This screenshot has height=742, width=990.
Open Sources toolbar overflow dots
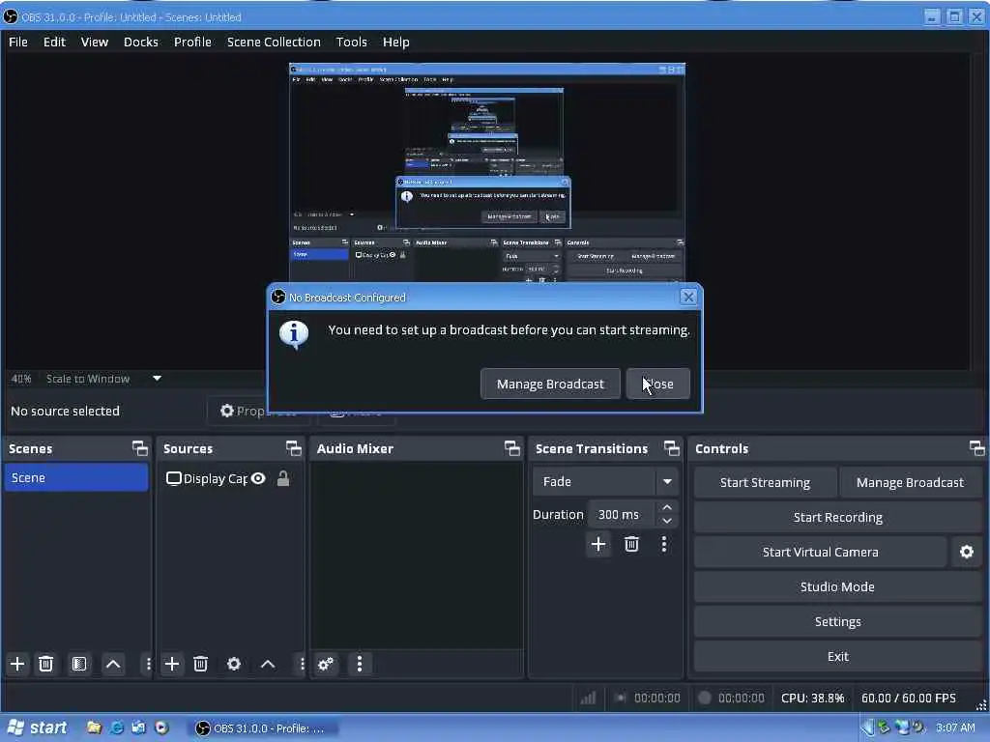302,664
